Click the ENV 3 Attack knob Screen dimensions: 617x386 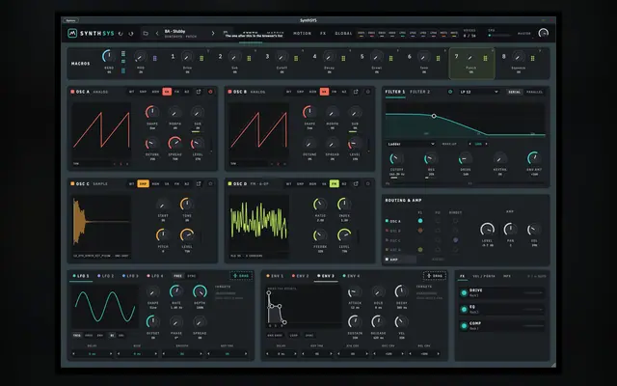coord(355,291)
